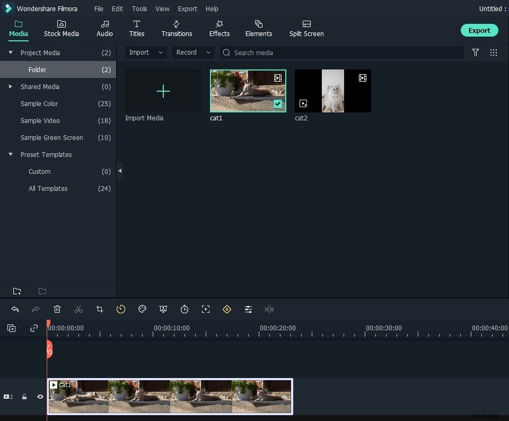Open the Audio panel
The height and width of the screenshot is (421, 509).
[x=104, y=29]
